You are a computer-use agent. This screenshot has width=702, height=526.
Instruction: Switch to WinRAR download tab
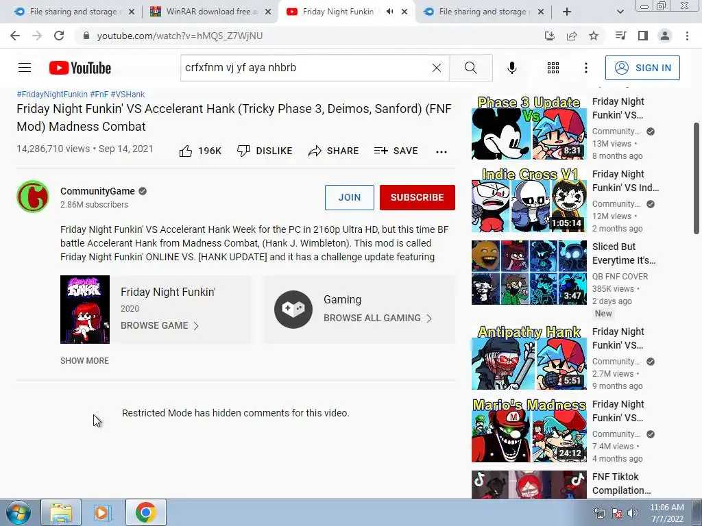click(211, 12)
